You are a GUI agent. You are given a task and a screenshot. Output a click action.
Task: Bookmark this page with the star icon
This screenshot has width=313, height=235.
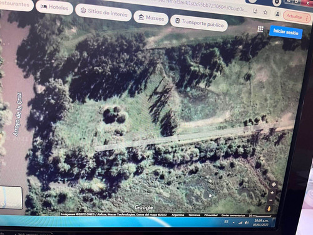coord(265,13)
